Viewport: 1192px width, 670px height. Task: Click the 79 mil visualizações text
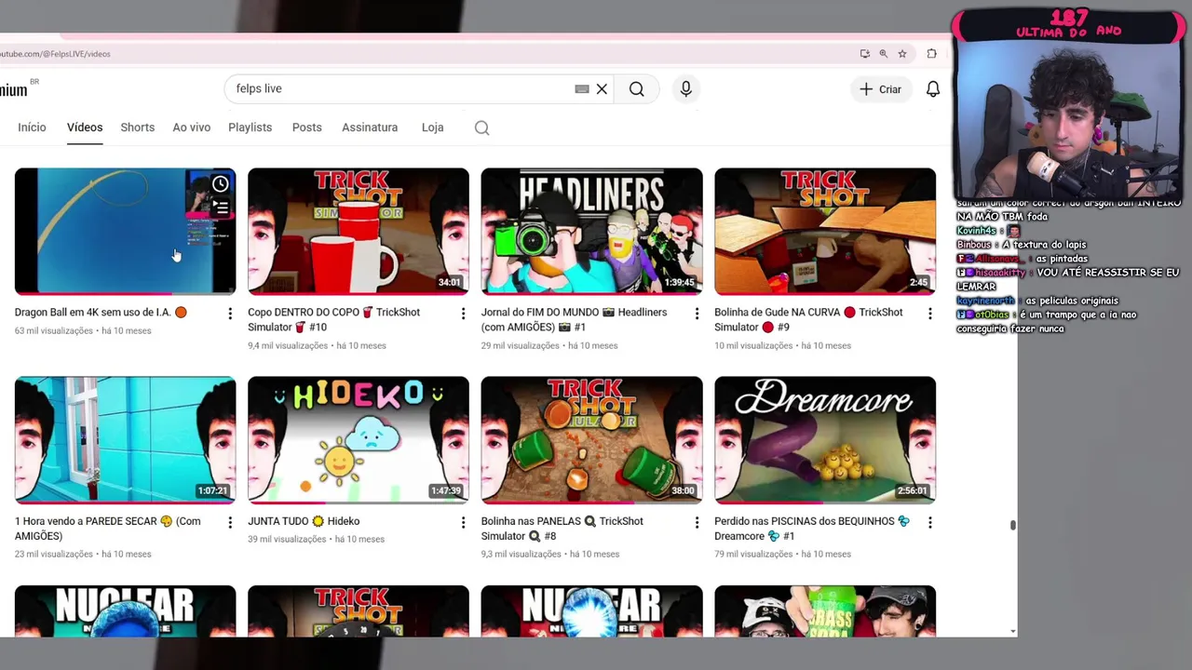coord(753,554)
